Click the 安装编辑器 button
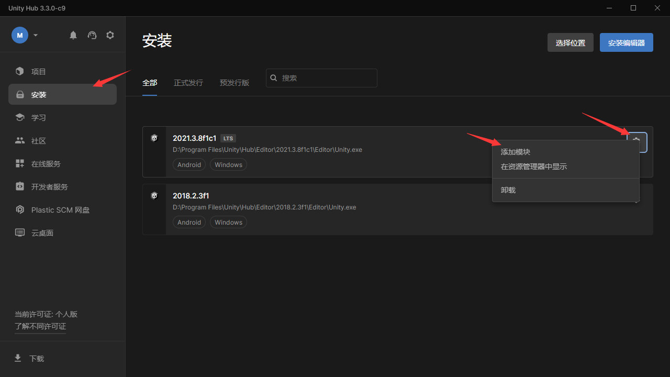 pos(627,42)
